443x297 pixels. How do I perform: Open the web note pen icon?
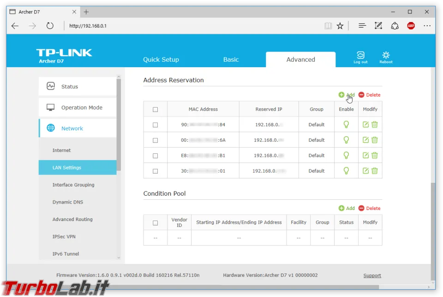(378, 26)
